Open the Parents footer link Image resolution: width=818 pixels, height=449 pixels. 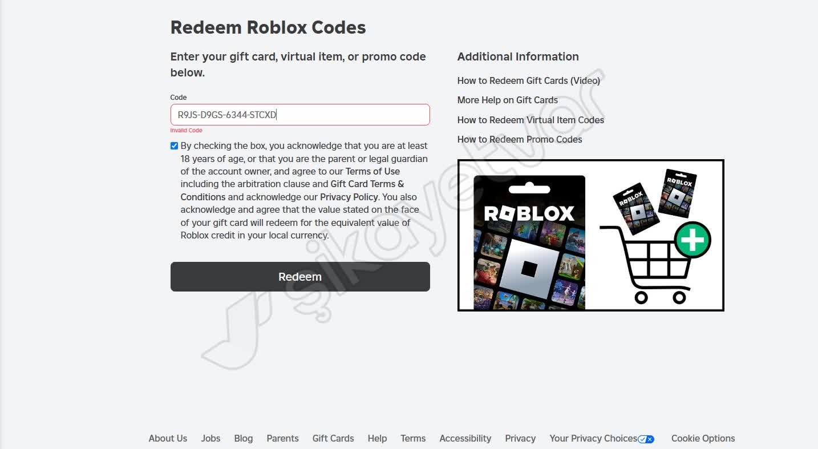pos(282,438)
